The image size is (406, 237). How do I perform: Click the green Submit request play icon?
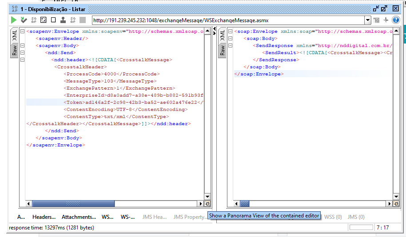coord(14,20)
